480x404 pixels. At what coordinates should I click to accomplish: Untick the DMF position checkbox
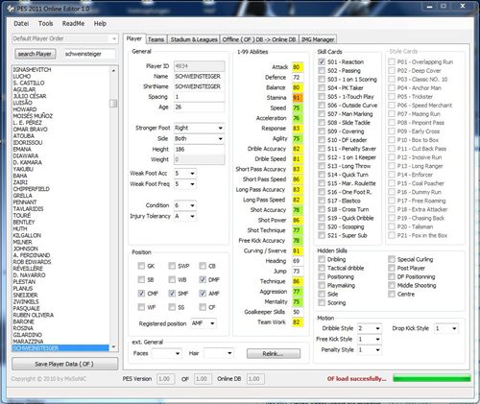click(x=203, y=279)
